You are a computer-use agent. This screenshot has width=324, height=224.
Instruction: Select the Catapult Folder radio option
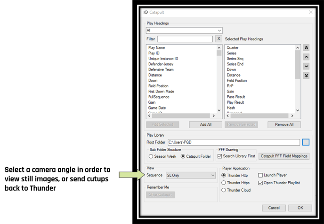coord(196,156)
